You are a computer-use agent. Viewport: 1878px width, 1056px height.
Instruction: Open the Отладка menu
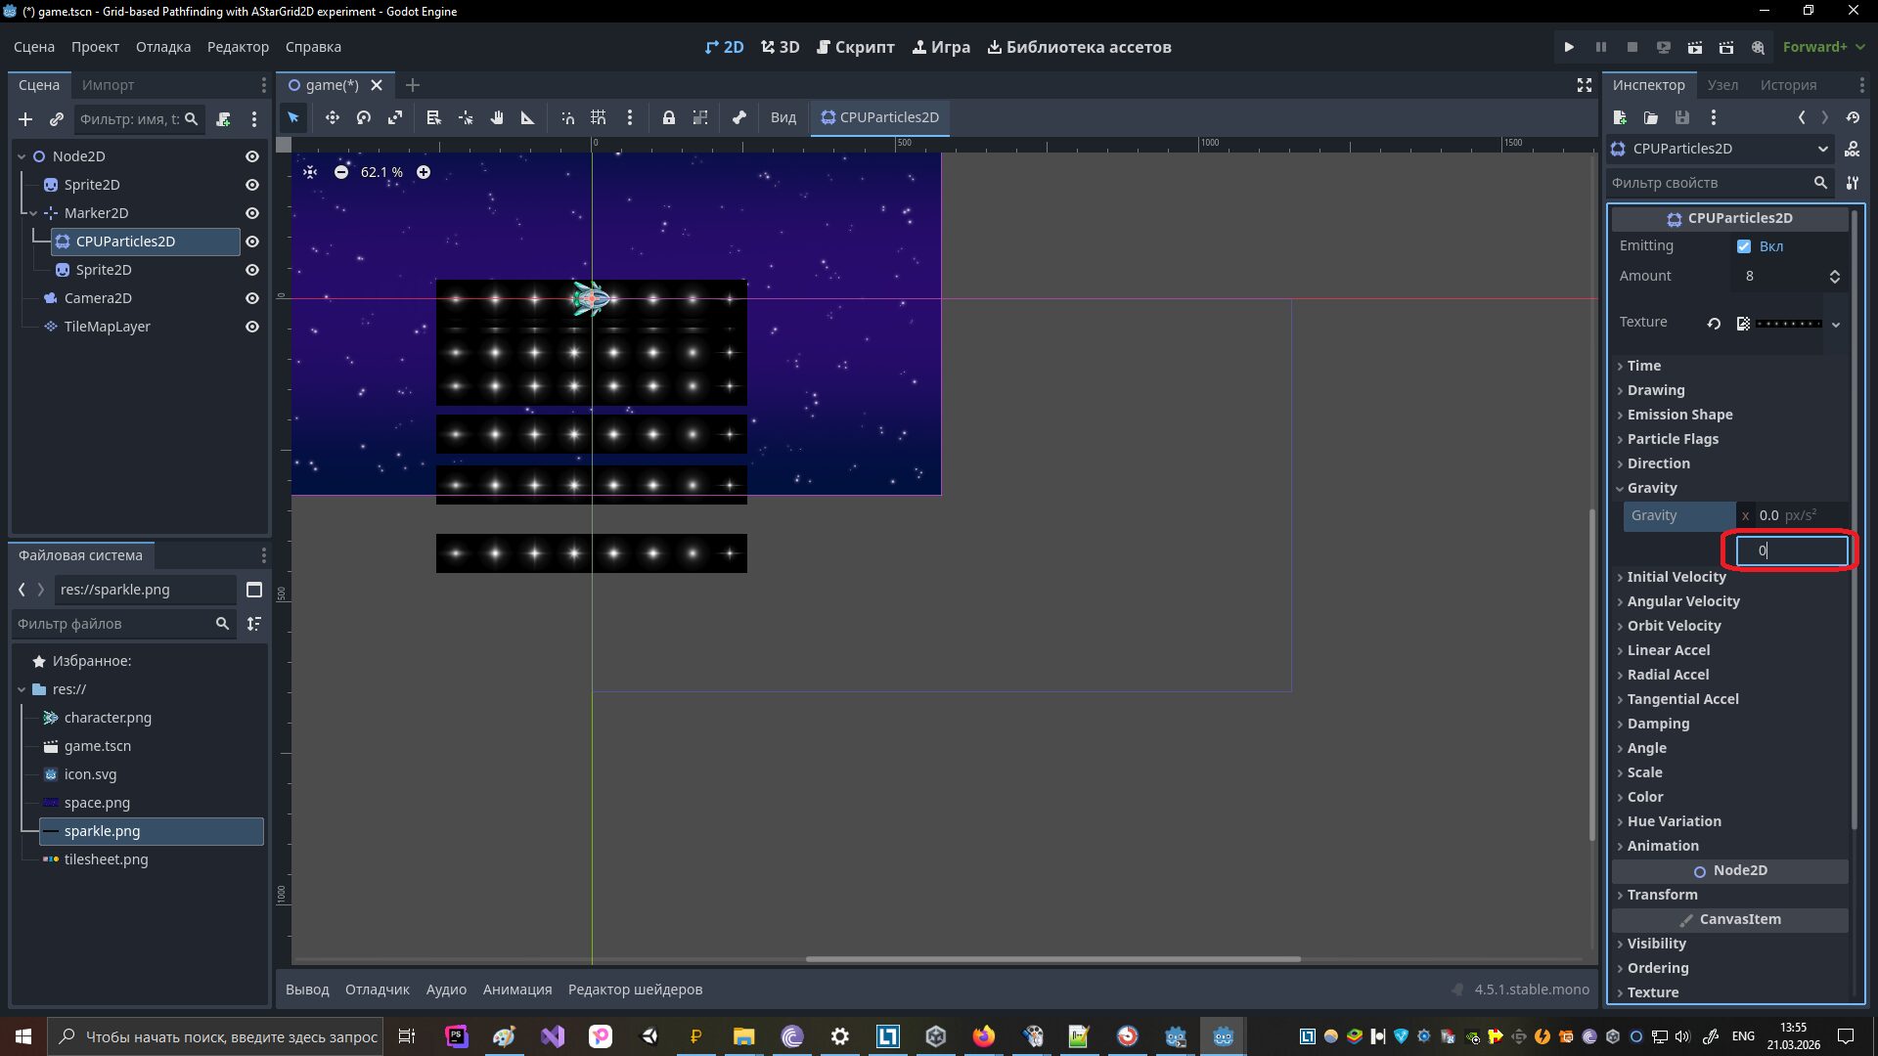(163, 47)
